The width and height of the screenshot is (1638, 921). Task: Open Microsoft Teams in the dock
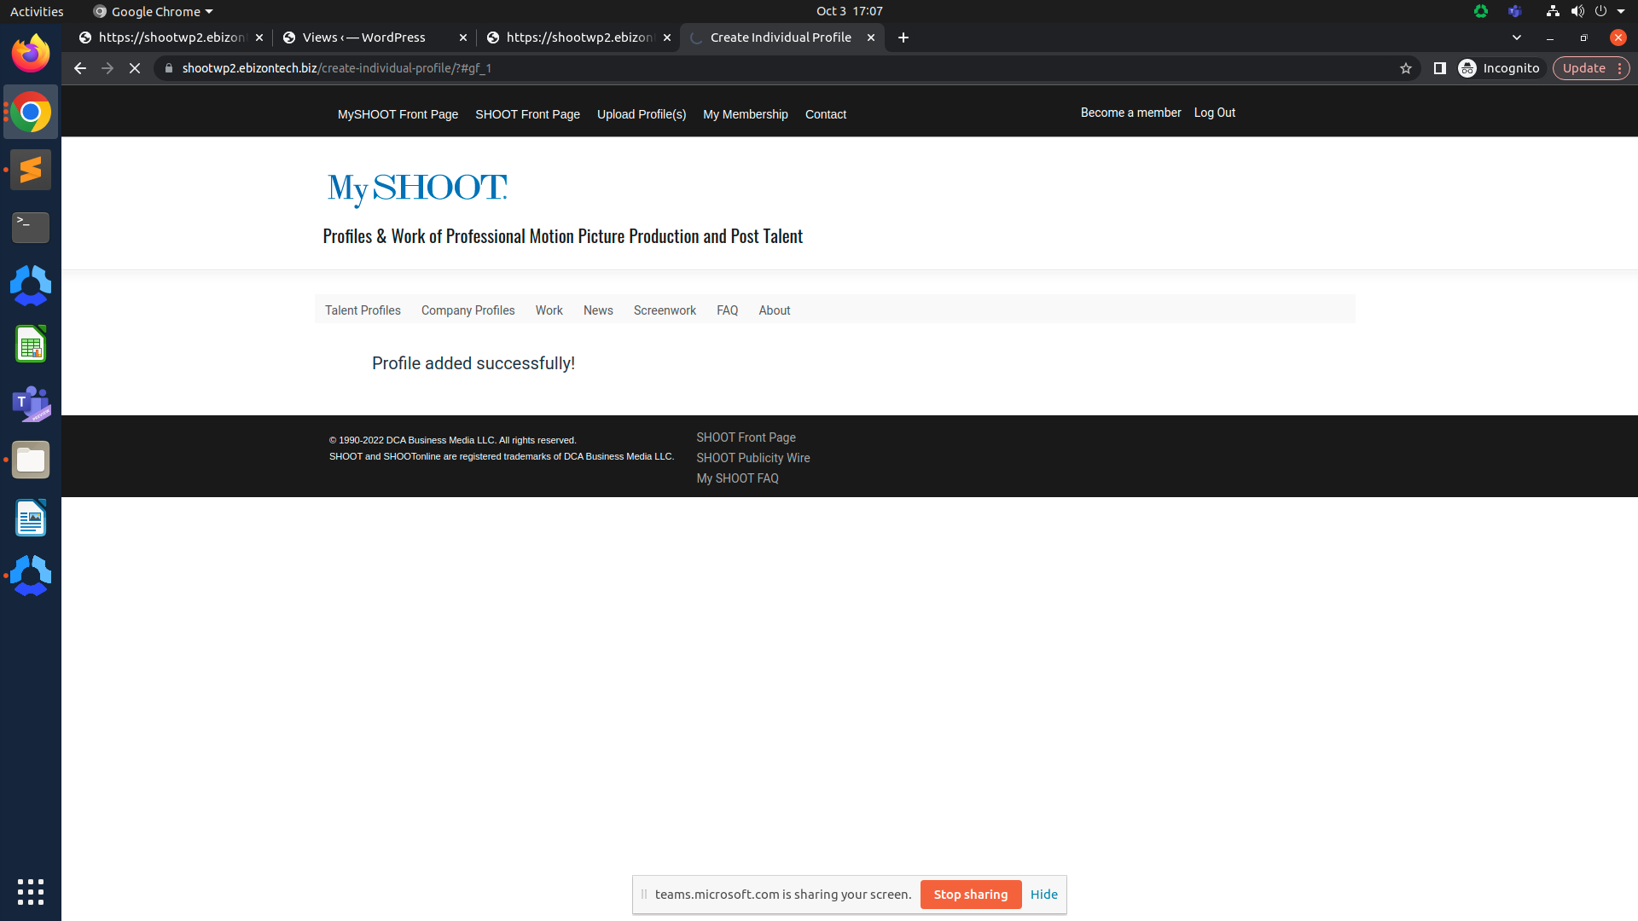(31, 403)
